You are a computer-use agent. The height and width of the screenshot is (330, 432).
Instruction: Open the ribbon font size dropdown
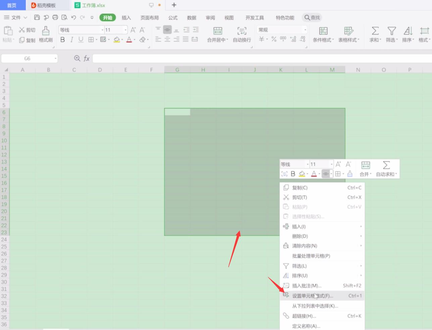(x=126, y=30)
